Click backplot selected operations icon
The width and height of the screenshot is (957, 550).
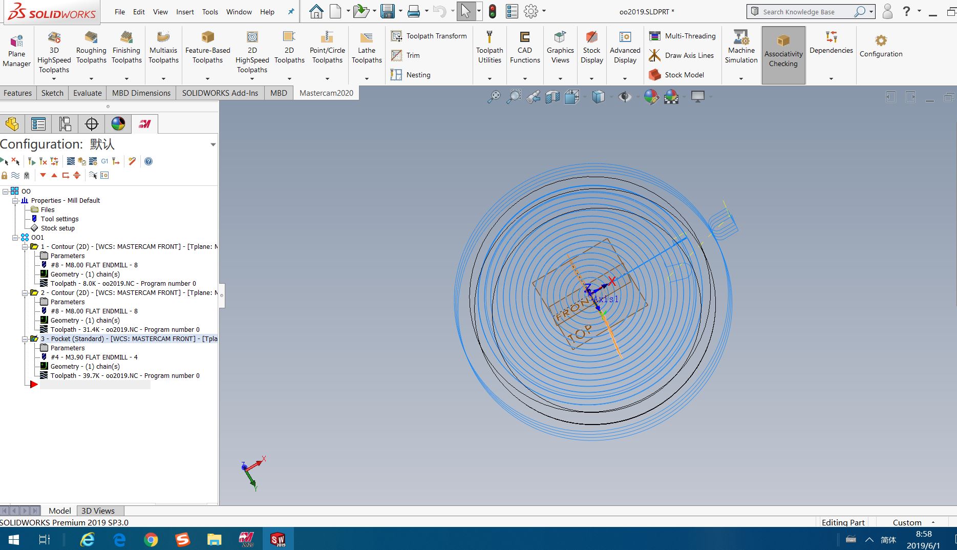(x=71, y=161)
